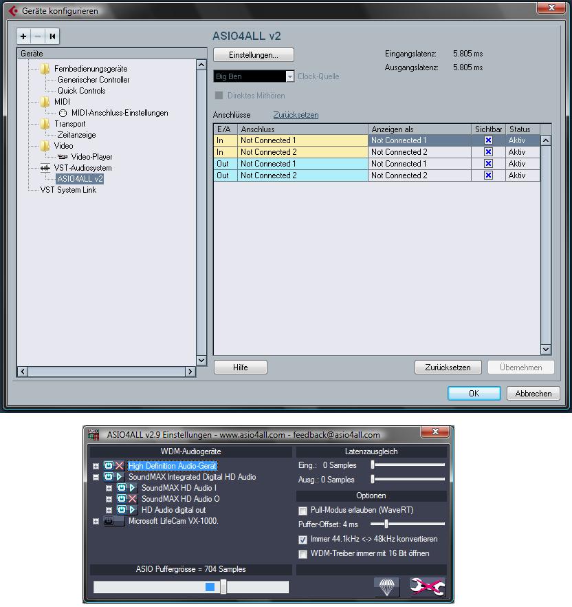Image resolution: width=572 pixels, height=607 pixels.
Task: Click the Zurücksetzen button beside Übernehmen
Action: tap(448, 368)
